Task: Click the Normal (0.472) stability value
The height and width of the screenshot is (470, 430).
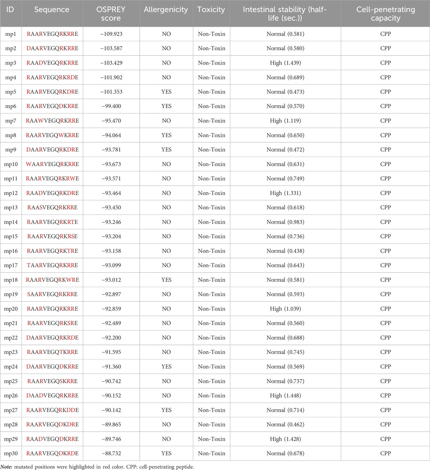Action: pyautogui.click(x=285, y=150)
